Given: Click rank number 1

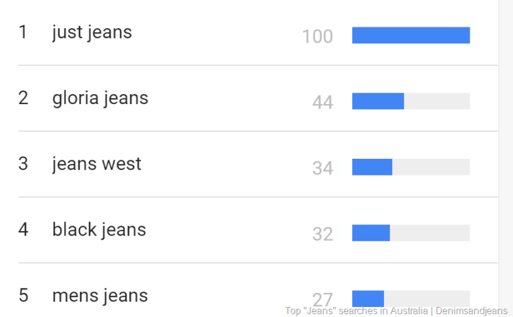Looking at the screenshot, I should [x=23, y=32].
